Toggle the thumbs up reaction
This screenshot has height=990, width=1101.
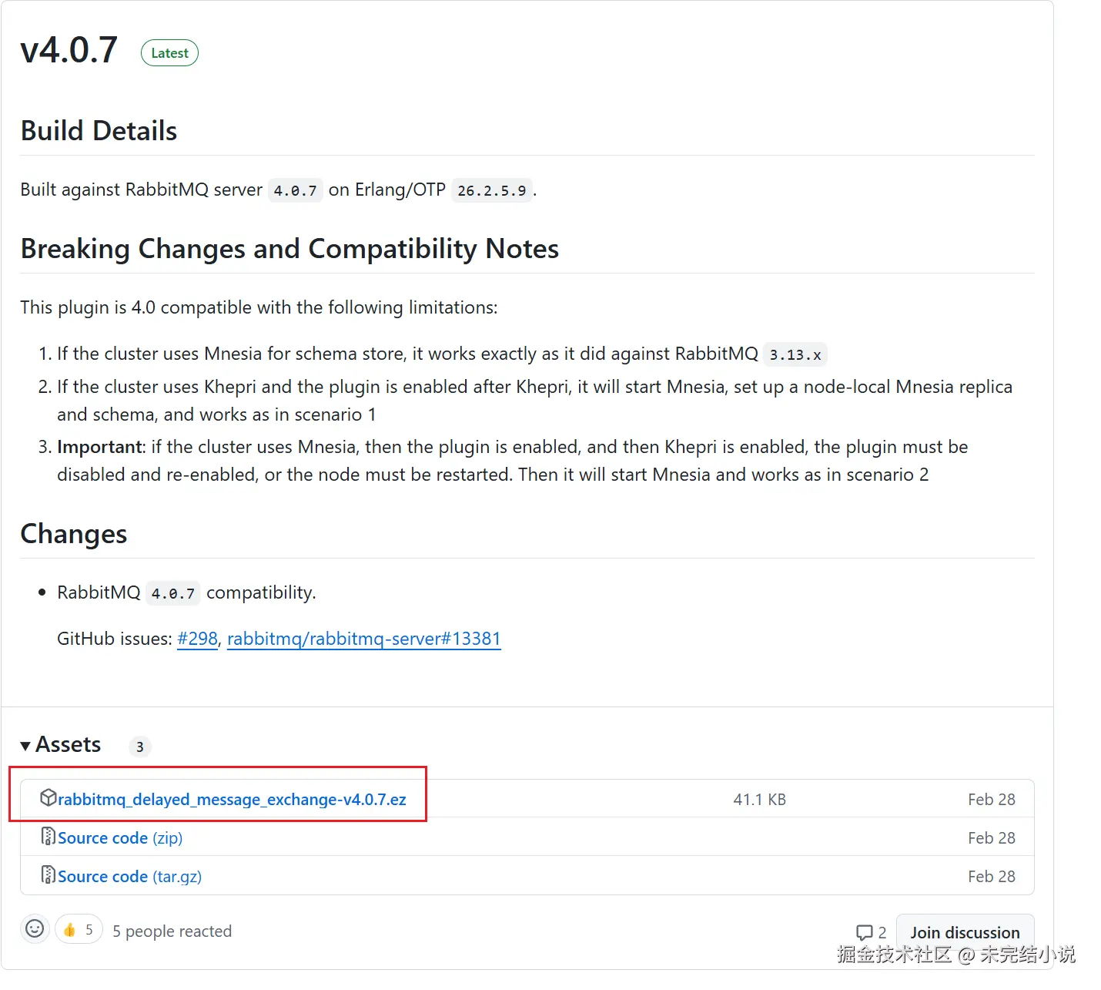tap(79, 930)
